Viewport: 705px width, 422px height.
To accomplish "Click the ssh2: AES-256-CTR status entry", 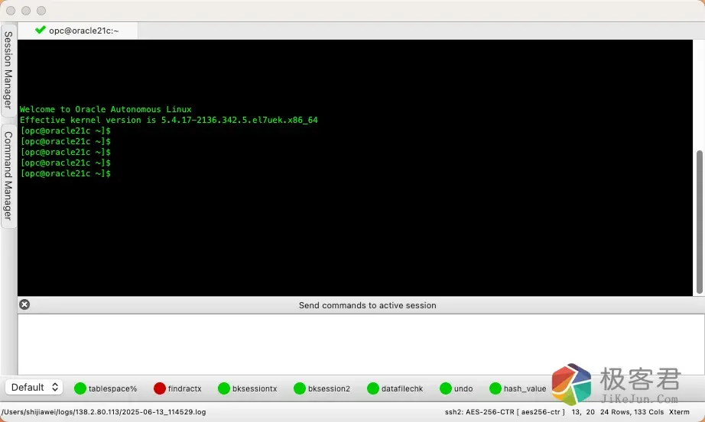I will click(x=505, y=411).
